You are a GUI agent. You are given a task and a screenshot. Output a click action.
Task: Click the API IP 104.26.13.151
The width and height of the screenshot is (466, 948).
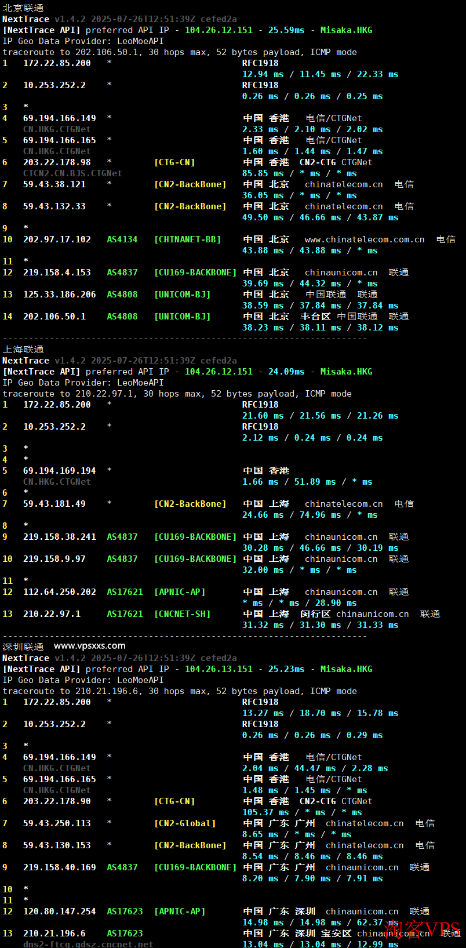pos(219,669)
